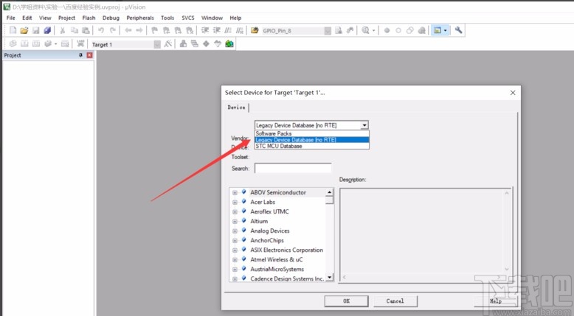The height and width of the screenshot is (316, 574).
Task: Redo the last edit
Action: (113, 30)
